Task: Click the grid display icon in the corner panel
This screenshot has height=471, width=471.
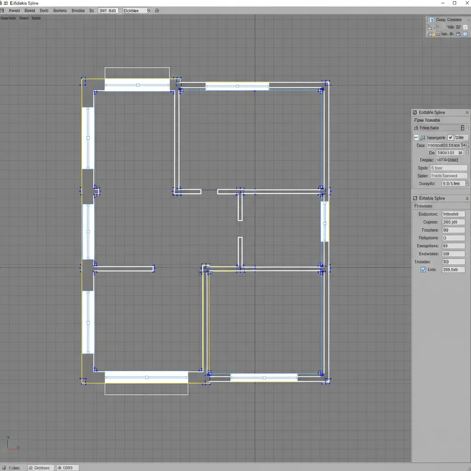Action: coord(465,27)
